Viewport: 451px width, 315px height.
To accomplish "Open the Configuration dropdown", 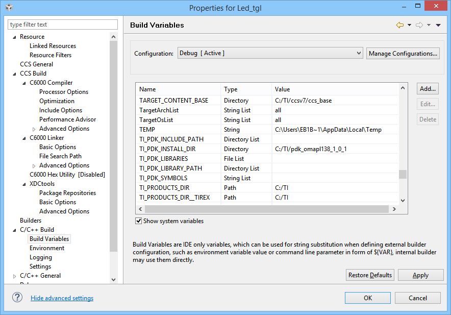I will tap(270, 53).
